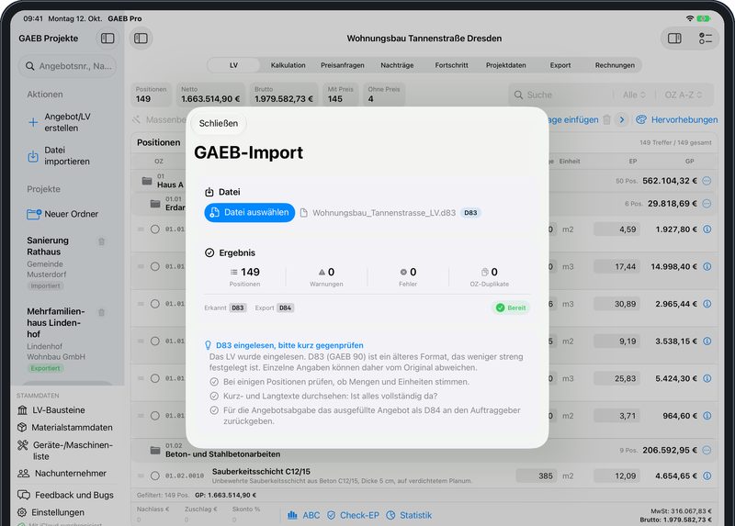Toggle sidebar icon left of project title
The height and width of the screenshot is (526, 735).
point(141,39)
